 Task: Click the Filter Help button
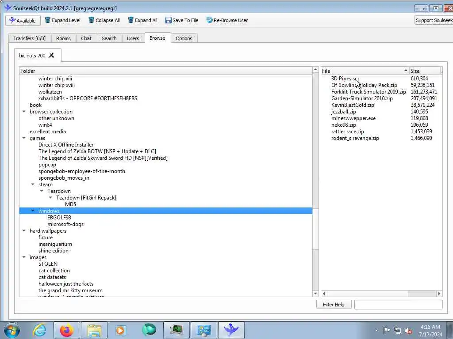click(x=334, y=305)
